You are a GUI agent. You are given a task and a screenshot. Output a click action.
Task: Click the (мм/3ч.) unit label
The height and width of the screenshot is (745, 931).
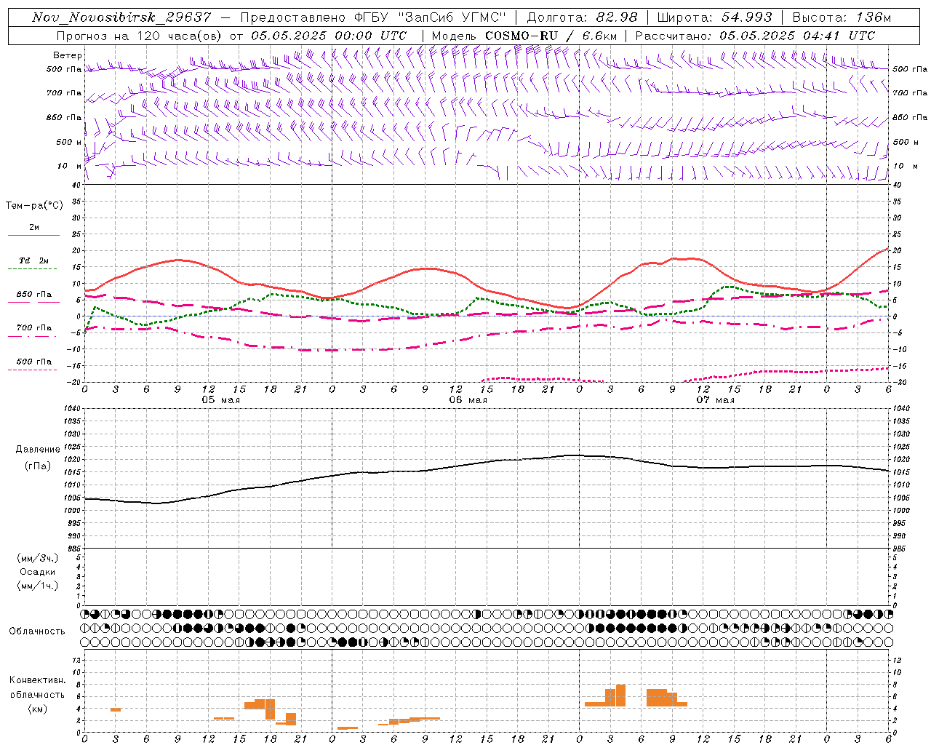coord(38,558)
